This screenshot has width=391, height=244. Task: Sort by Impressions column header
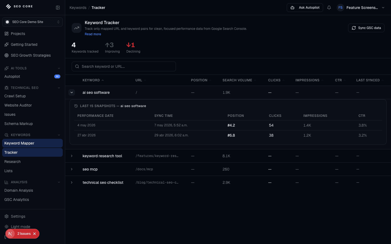[x=309, y=80]
